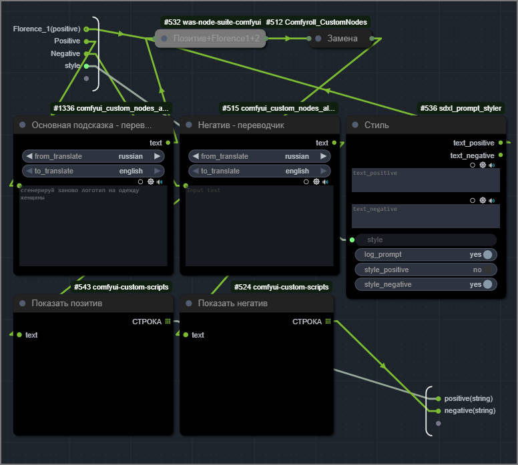
Task: Click the #536 sdxl_prompt_styler badge
Action: coord(461,108)
